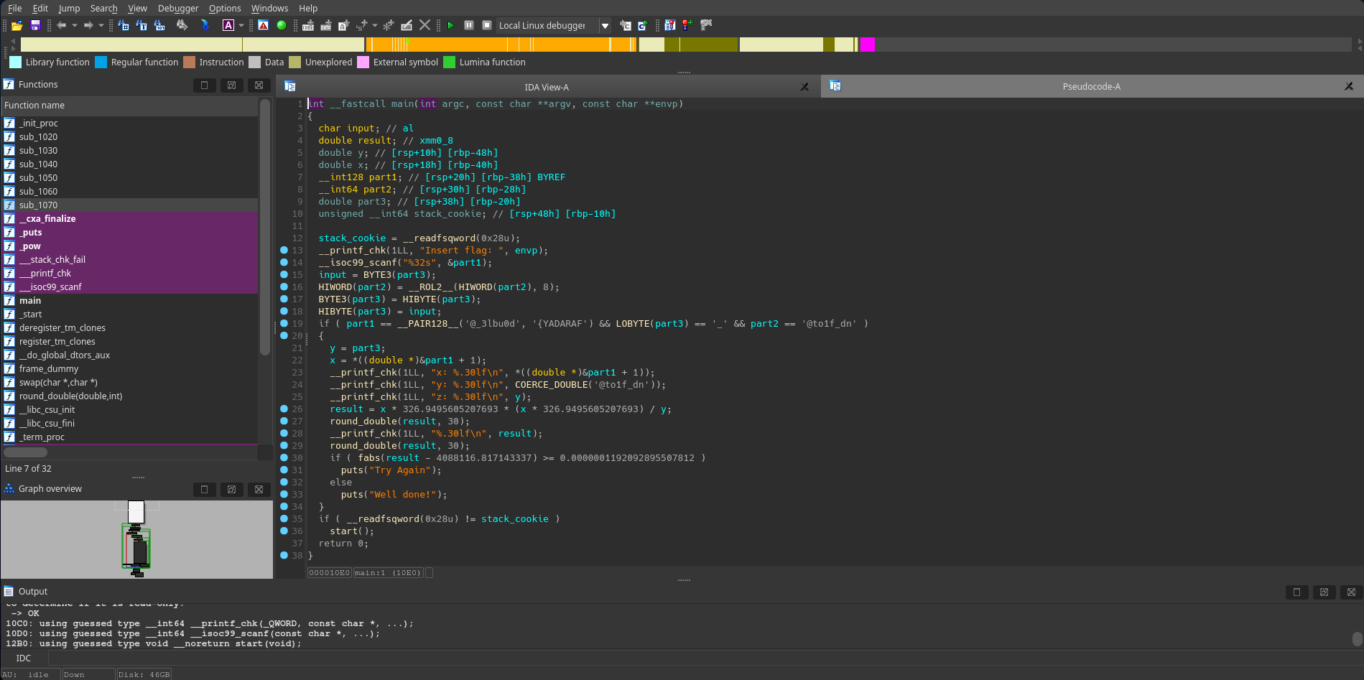1364x680 pixels.
Task: Open the Options menu
Action: (x=225, y=8)
